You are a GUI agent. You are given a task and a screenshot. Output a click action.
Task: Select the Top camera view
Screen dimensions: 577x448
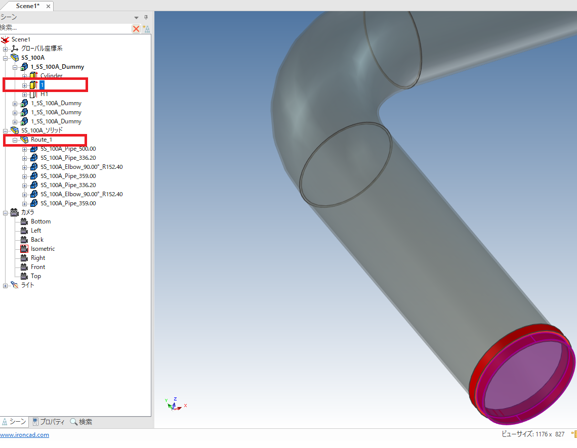(35, 276)
